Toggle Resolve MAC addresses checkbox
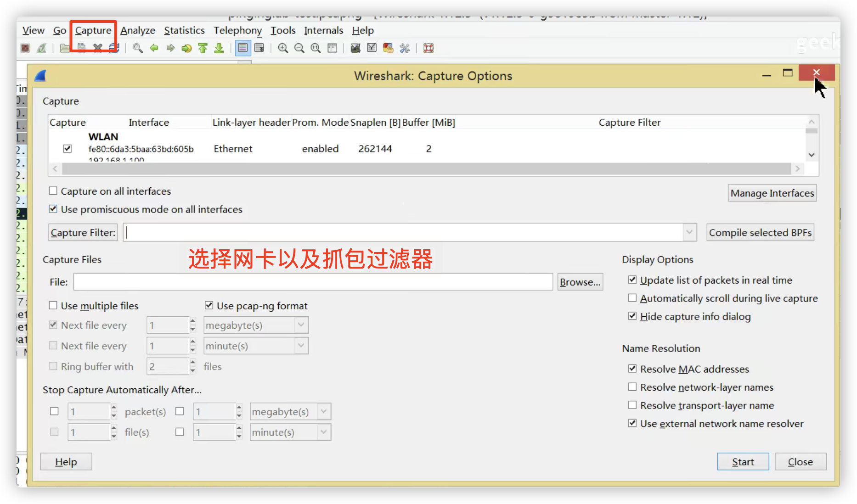This screenshot has height=504, width=857. pos(632,369)
